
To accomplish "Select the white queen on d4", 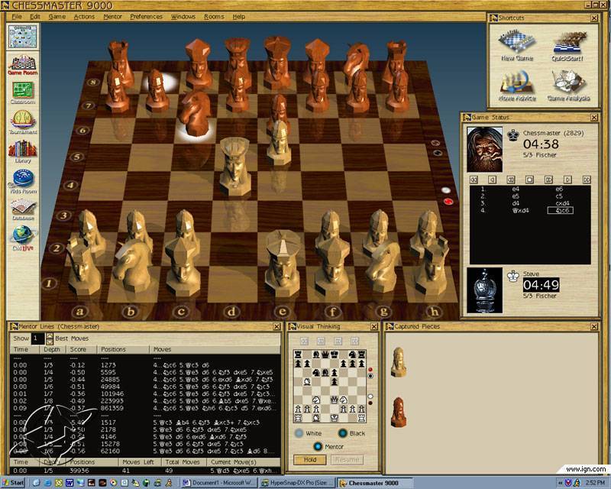I will 234,166.
